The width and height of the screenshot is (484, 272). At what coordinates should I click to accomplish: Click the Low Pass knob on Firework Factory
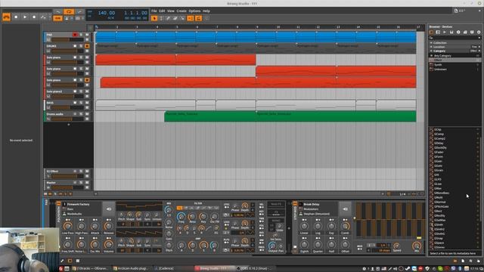[68, 226]
